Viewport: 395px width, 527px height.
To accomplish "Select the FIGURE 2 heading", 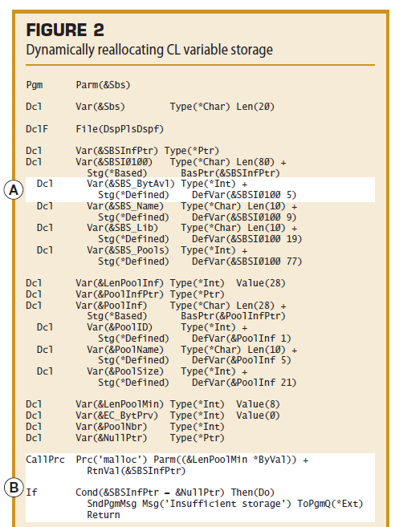I will pyautogui.click(x=65, y=30).
